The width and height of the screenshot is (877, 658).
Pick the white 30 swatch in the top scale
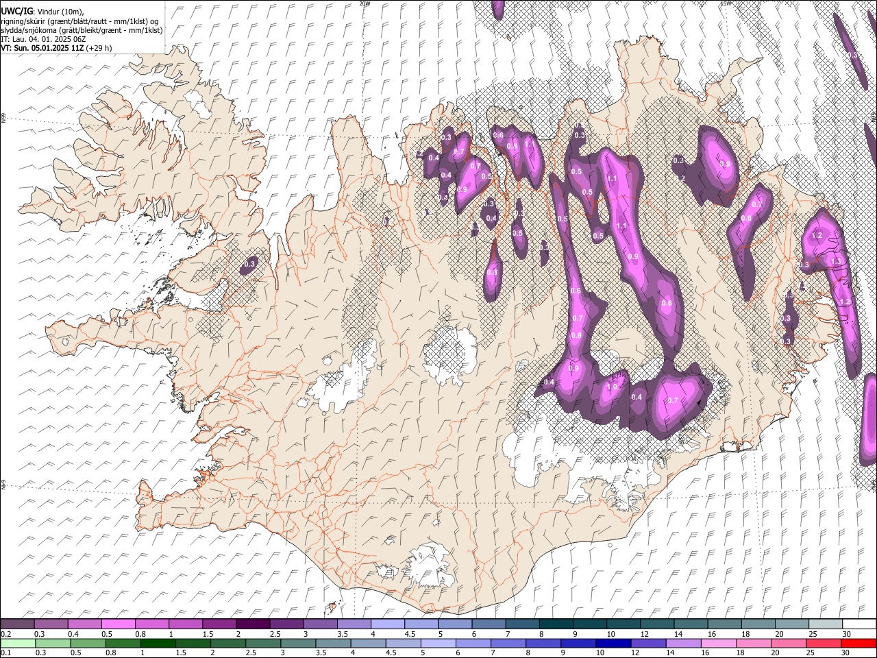[859, 624]
